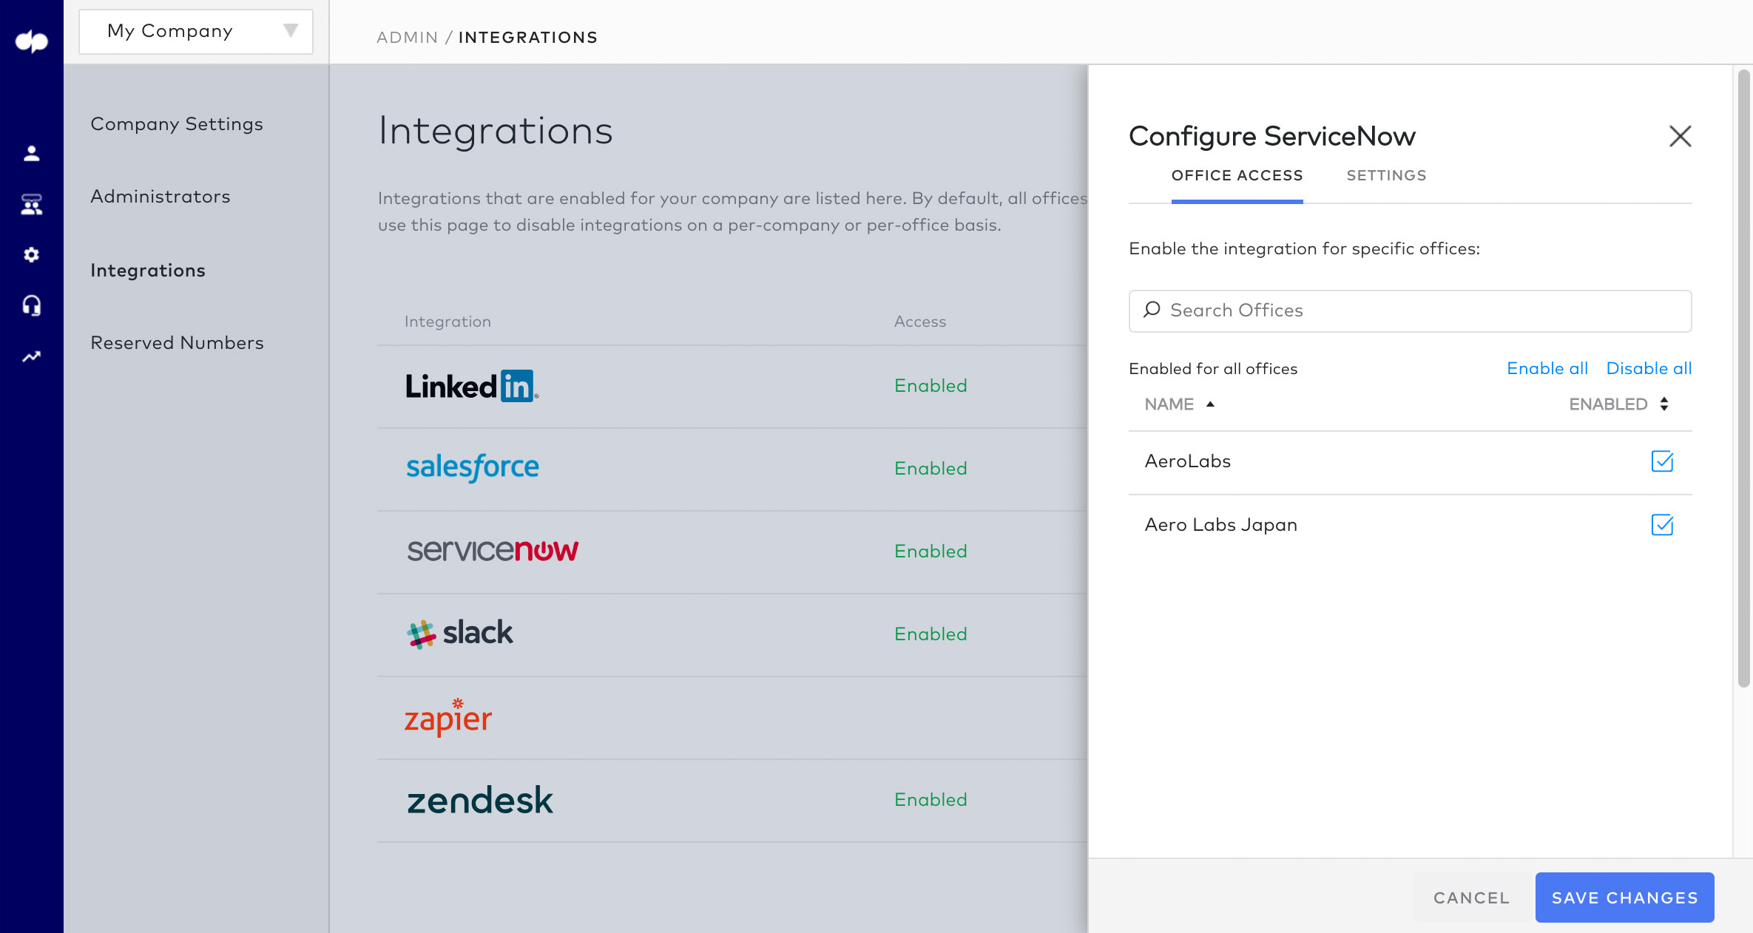Close the Configure ServiceNow panel
Screen dimensions: 1753x933
(1680, 136)
